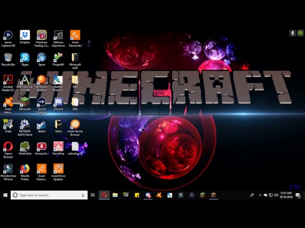Open the blue feather app on the taskbar
The width and height of the screenshot is (305, 228).
point(170,195)
